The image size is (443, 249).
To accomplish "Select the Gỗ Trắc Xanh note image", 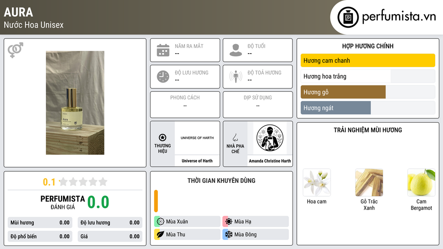I will [369, 183].
